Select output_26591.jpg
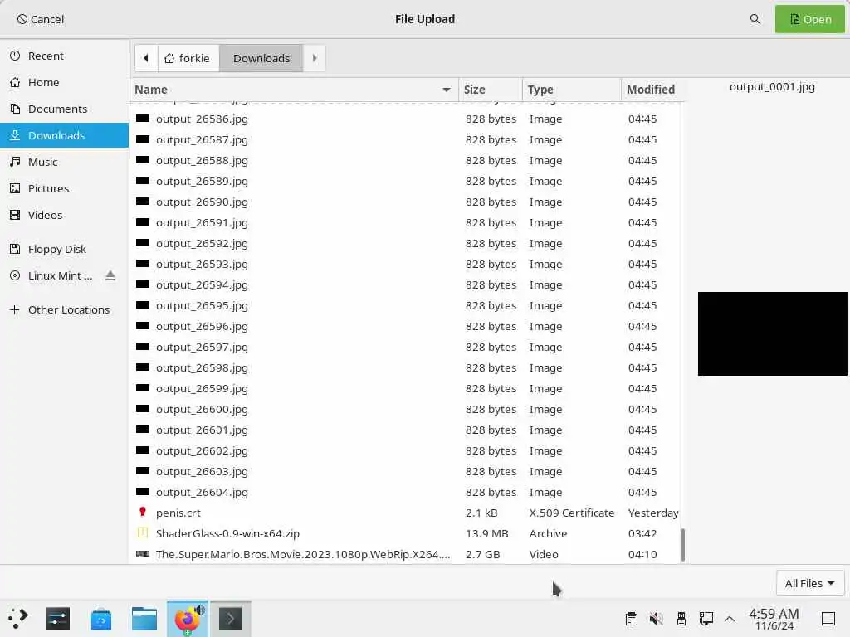Screen dimensions: 850x637 (x=404, y=222)
